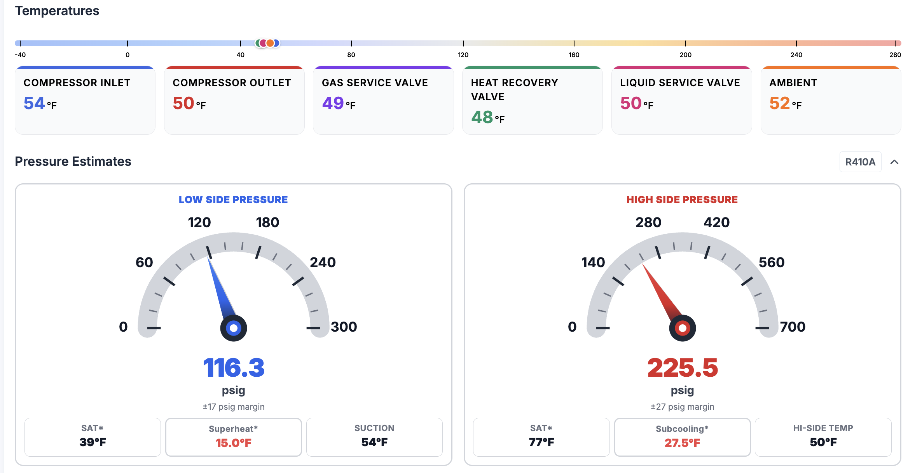Viewport: 908px width, 473px height.
Task: Click the low side SAT 39°F box
Action: [x=93, y=437]
